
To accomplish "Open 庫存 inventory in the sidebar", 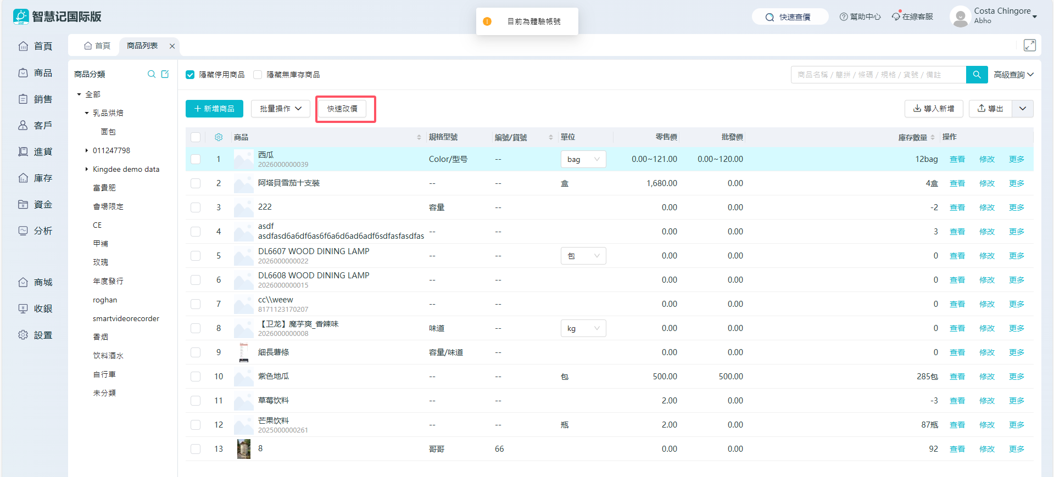I will click(x=36, y=178).
